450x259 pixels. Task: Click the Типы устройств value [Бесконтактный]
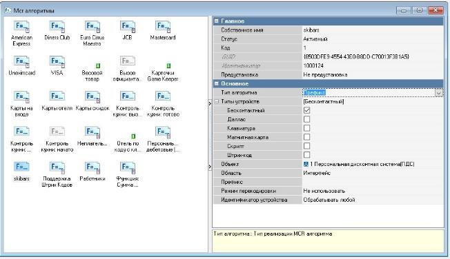click(324, 101)
